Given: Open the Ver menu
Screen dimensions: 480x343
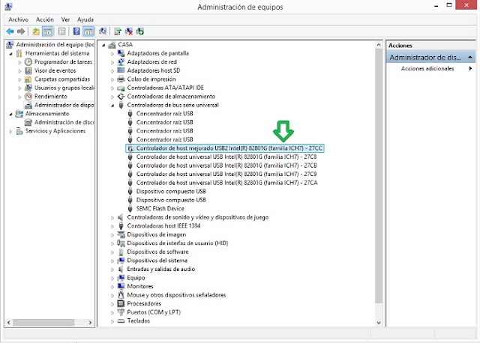Looking at the screenshot, I should click(65, 19).
